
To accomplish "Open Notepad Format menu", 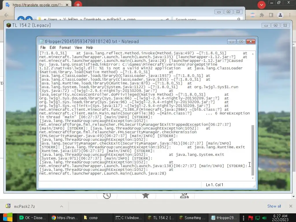I will (x=65, y=48).
